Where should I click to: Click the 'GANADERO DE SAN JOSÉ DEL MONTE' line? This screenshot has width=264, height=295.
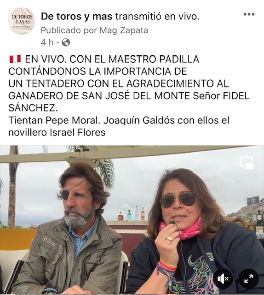click(x=99, y=96)
